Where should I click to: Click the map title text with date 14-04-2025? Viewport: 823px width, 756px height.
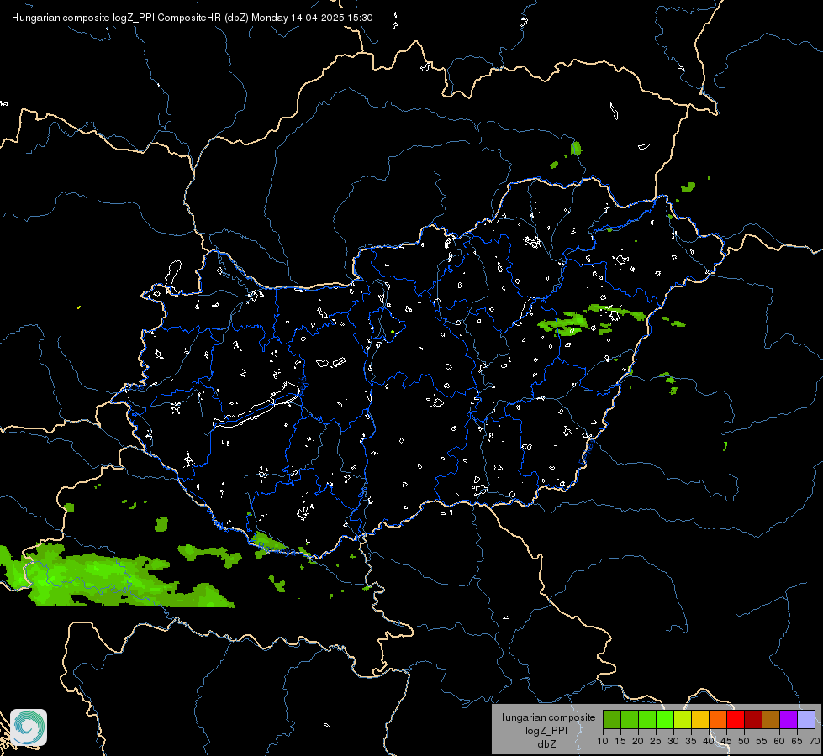click(x=193, y=18)
